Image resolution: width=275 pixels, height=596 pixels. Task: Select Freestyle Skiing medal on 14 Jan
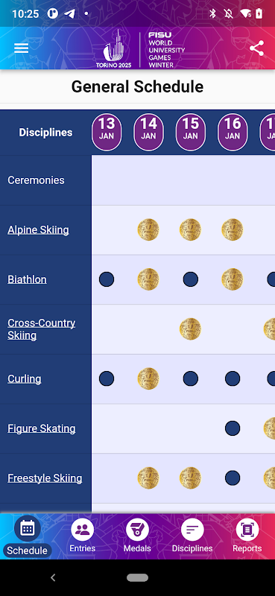[148, 478]
